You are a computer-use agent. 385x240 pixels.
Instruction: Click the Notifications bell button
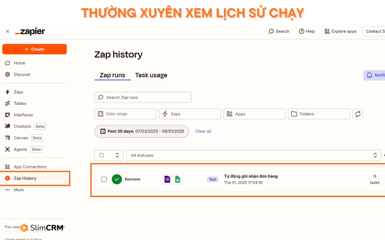pyautogui.click(x=375, y=75)
